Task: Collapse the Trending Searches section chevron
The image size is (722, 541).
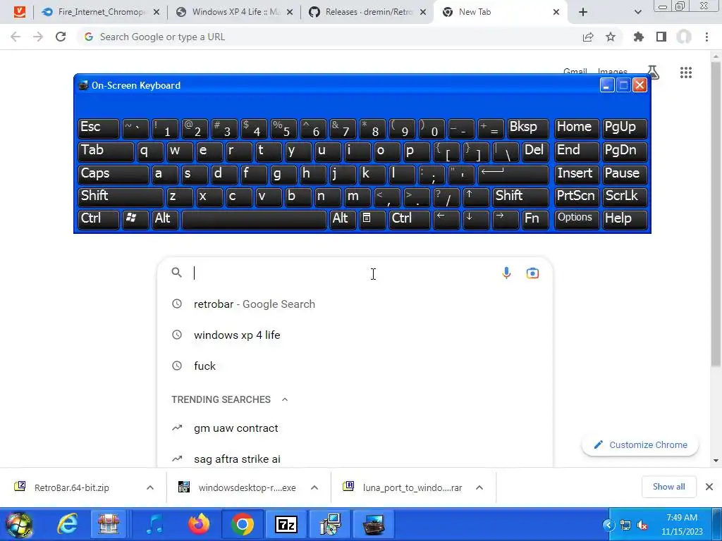Action: 285,399
